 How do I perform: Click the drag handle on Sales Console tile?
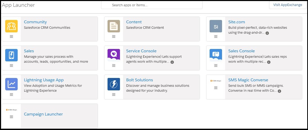point(216,66)
